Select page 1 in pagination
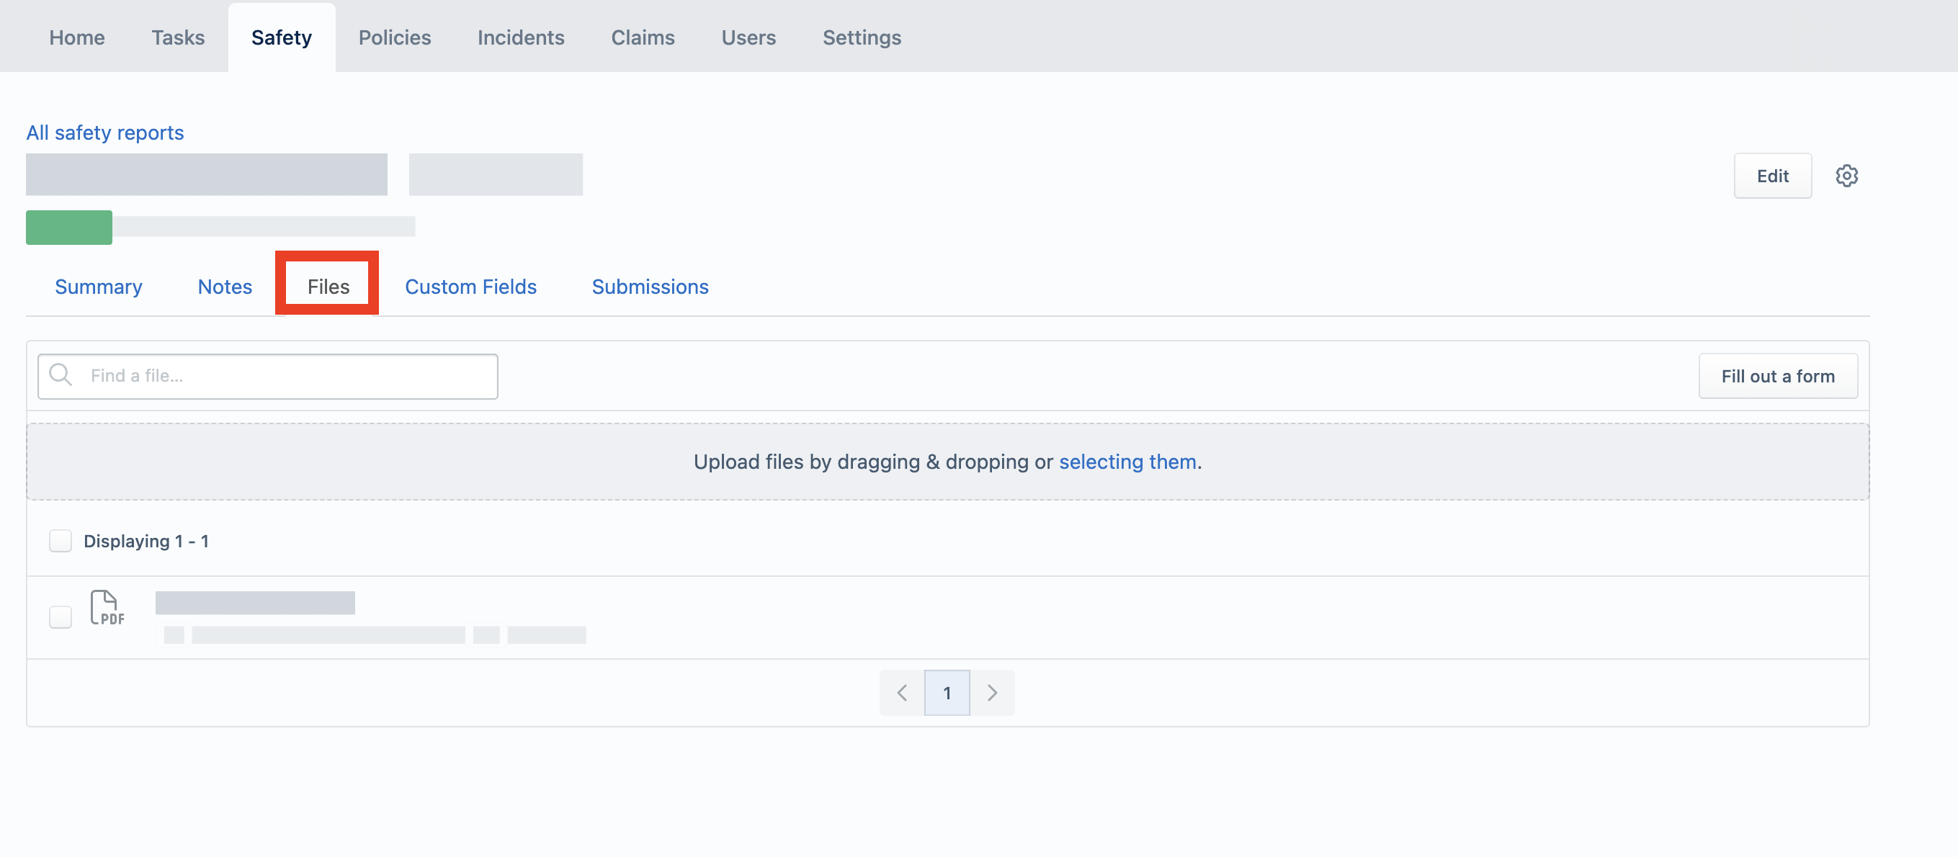Screen dimensions: 1958x857 pyautogui.click(x=947, y=693)
